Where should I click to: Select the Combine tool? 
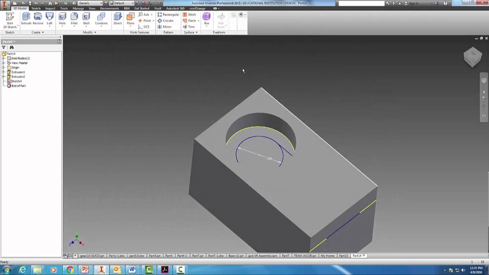101,19
